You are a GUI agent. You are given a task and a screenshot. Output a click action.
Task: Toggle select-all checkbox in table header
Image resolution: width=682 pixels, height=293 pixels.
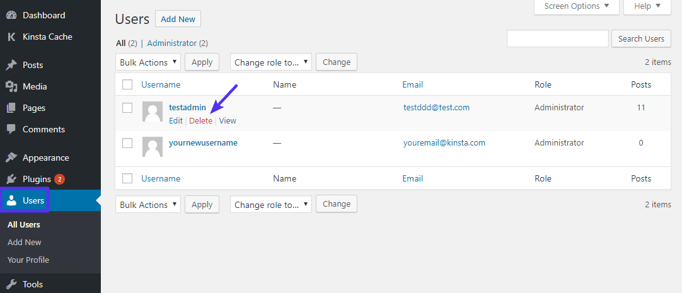pos(127,84)
